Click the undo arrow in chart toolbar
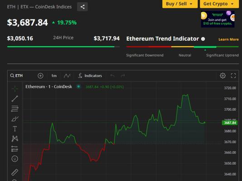242x181 pixels. (x=112, y=76)
